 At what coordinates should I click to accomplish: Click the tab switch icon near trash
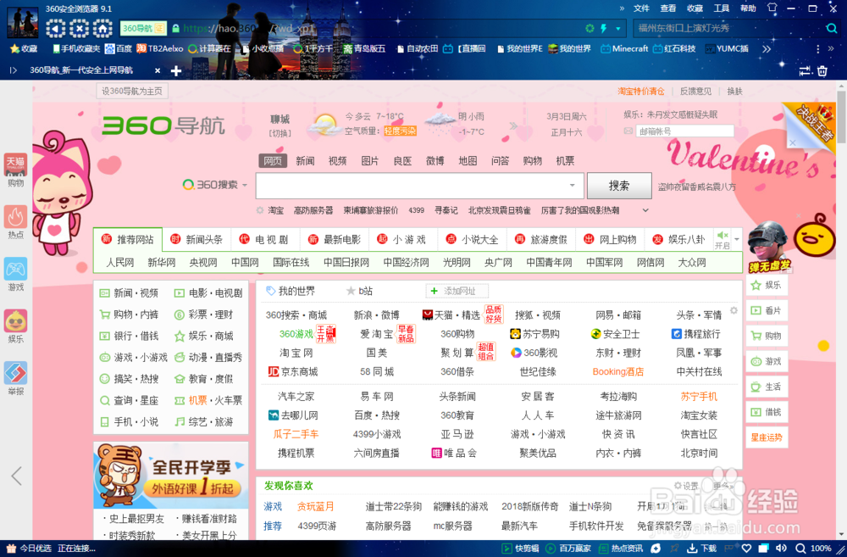[x=805, y=71]
